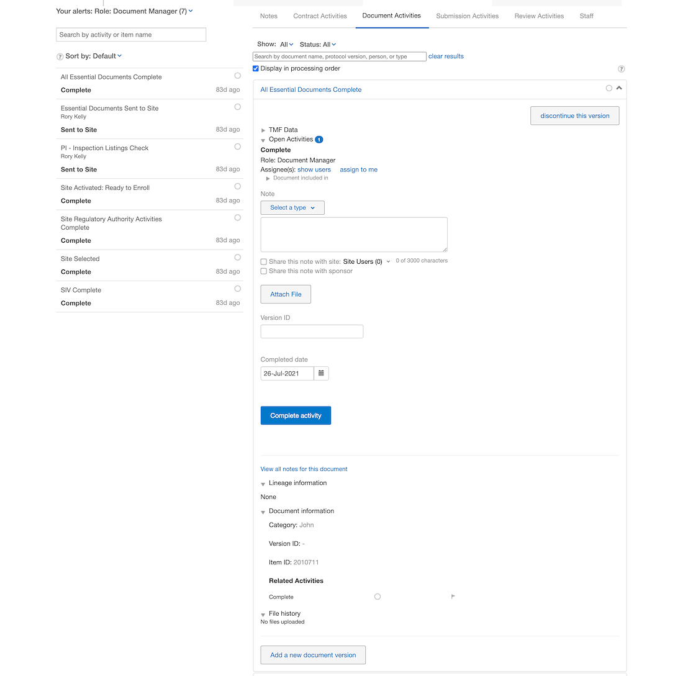Select Document Activities tab
This screenshot has height=676, width=683.
[392, 16]
